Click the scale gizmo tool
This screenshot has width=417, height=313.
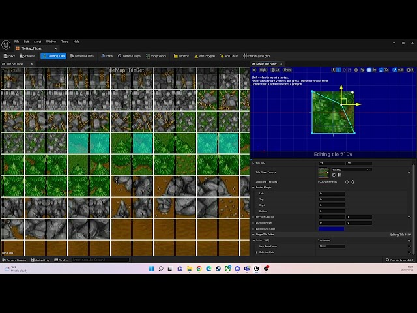coord(349,70)
